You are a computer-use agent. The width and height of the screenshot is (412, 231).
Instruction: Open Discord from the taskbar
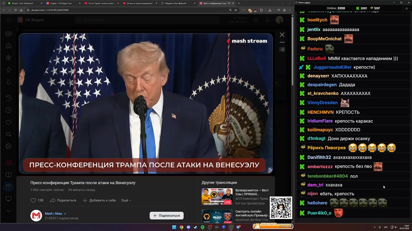[188, 227]
